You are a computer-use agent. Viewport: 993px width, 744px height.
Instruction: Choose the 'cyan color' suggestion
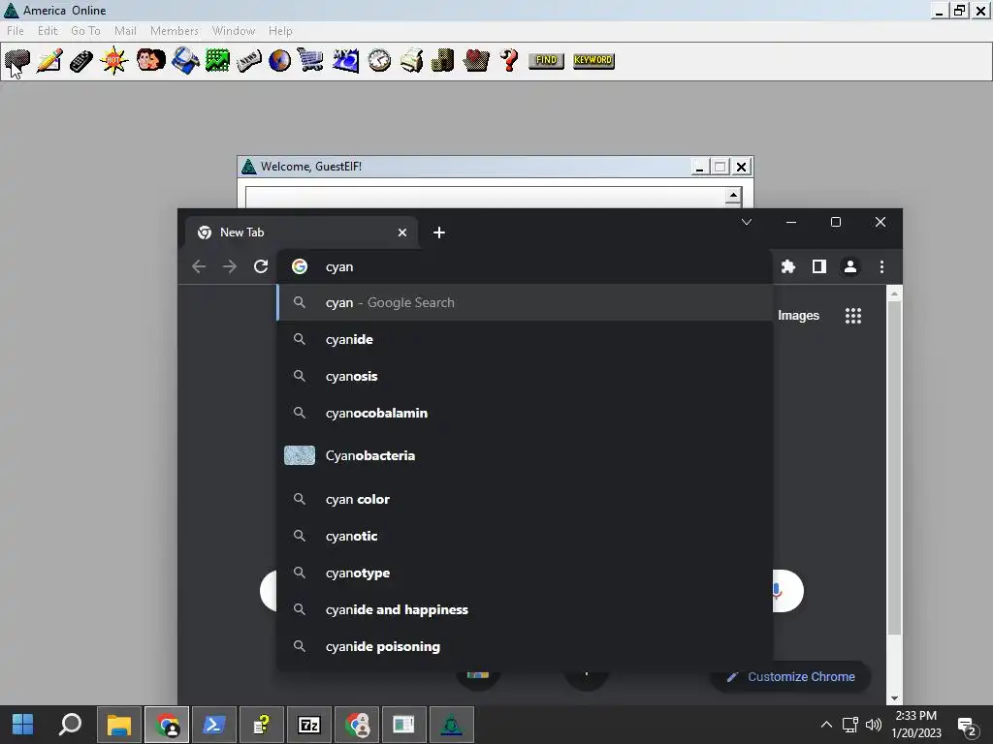coord(525,499)
